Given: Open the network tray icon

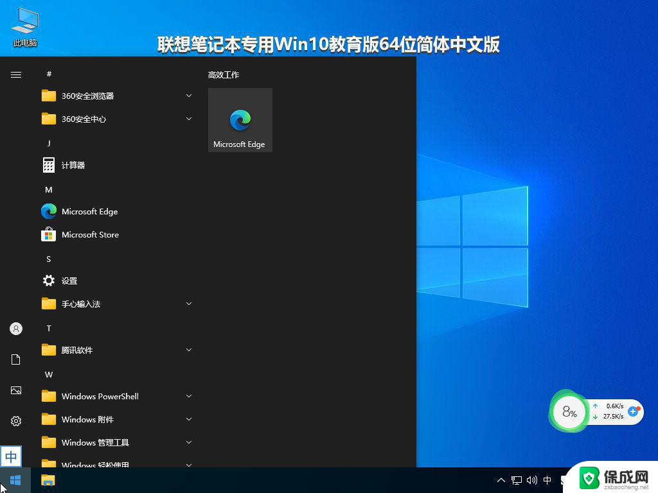Looking at the screenshot, I should [x=517, y=480].
